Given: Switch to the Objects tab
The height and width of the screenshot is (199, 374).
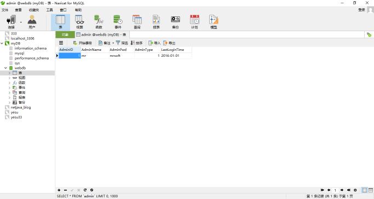Looking at the screenshot, I should tap(65, 34).
